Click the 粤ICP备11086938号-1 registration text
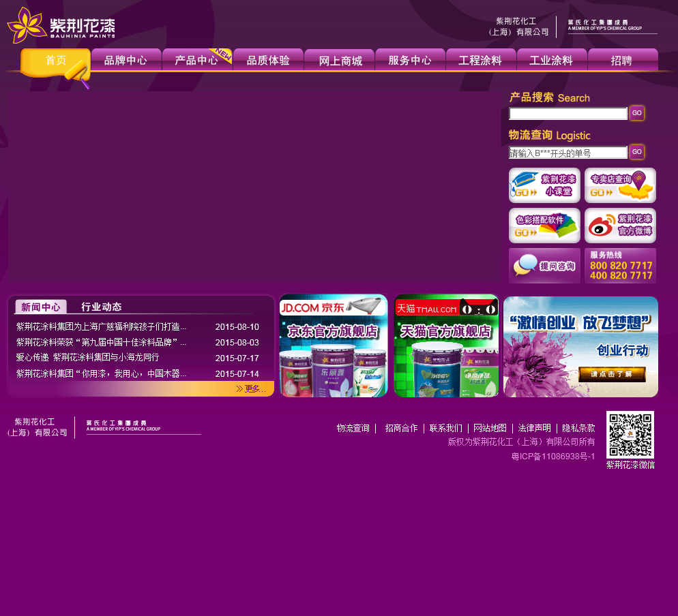The width and height of the screenshot is (678, 616). 553,456
